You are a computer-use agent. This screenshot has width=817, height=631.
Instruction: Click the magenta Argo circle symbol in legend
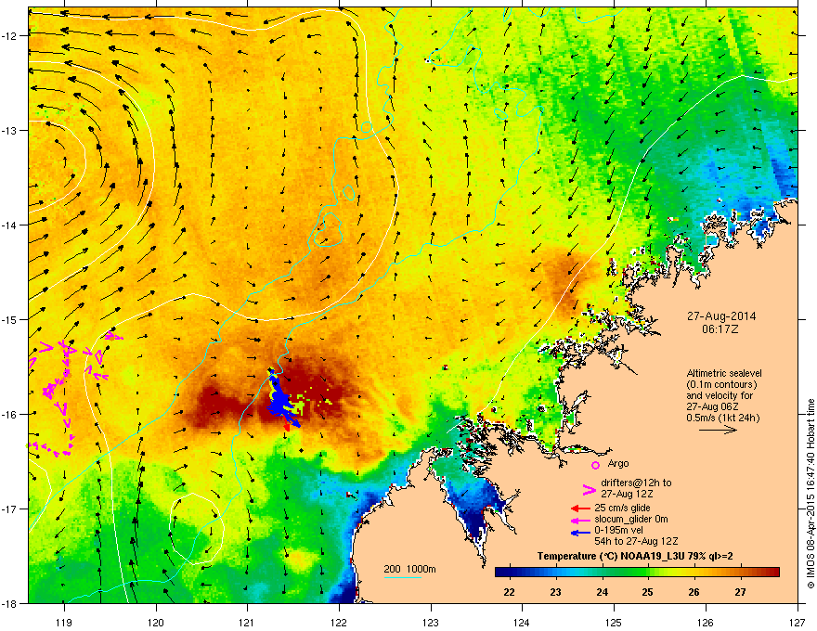point(595,465)
